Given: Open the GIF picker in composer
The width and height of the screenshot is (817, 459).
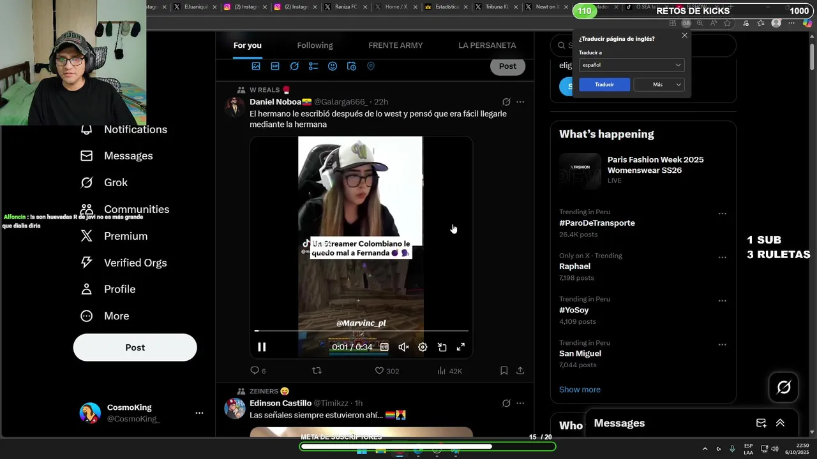Looking at the screenshot, I should pyautogui.click(x=275, y=66).
